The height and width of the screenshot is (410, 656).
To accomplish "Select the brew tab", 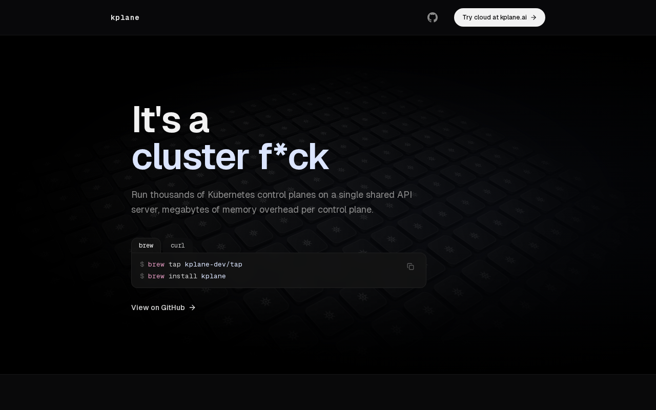I will click(x=146, y=245).
